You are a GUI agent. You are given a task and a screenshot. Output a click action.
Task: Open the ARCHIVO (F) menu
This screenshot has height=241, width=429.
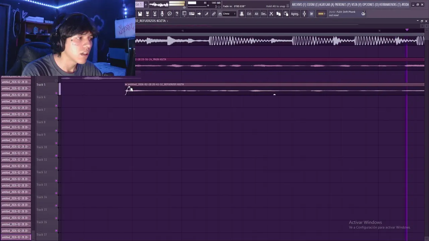pos(299,5)
